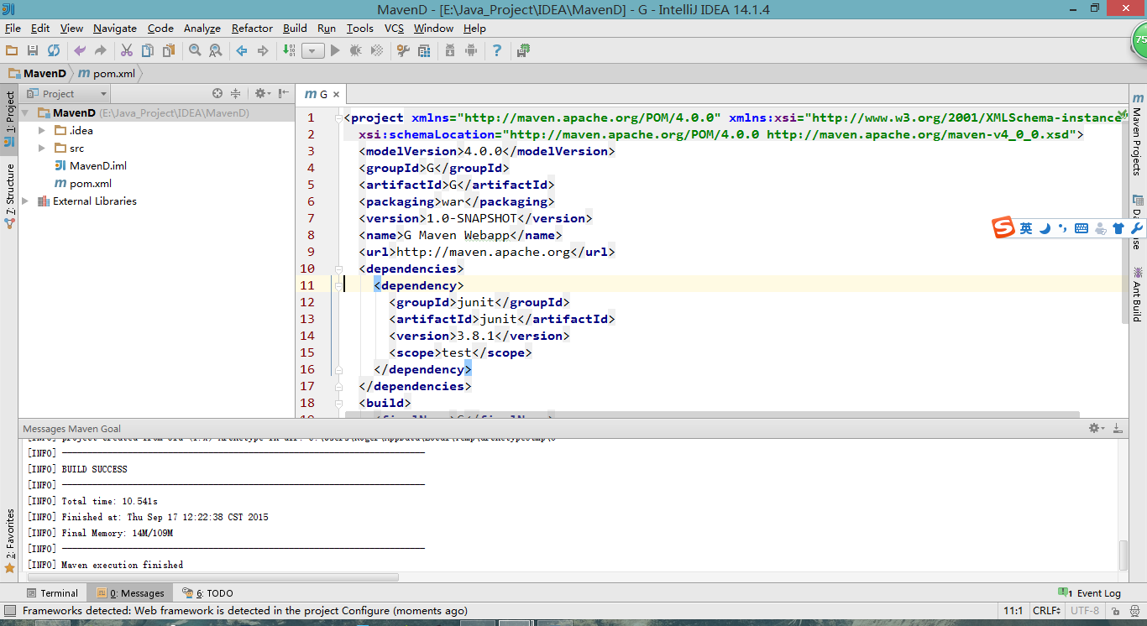The height and width of the screenshot is (626, 1147).
Task: Click Scroll from Source in Project panel
Action: click(217, 93)
